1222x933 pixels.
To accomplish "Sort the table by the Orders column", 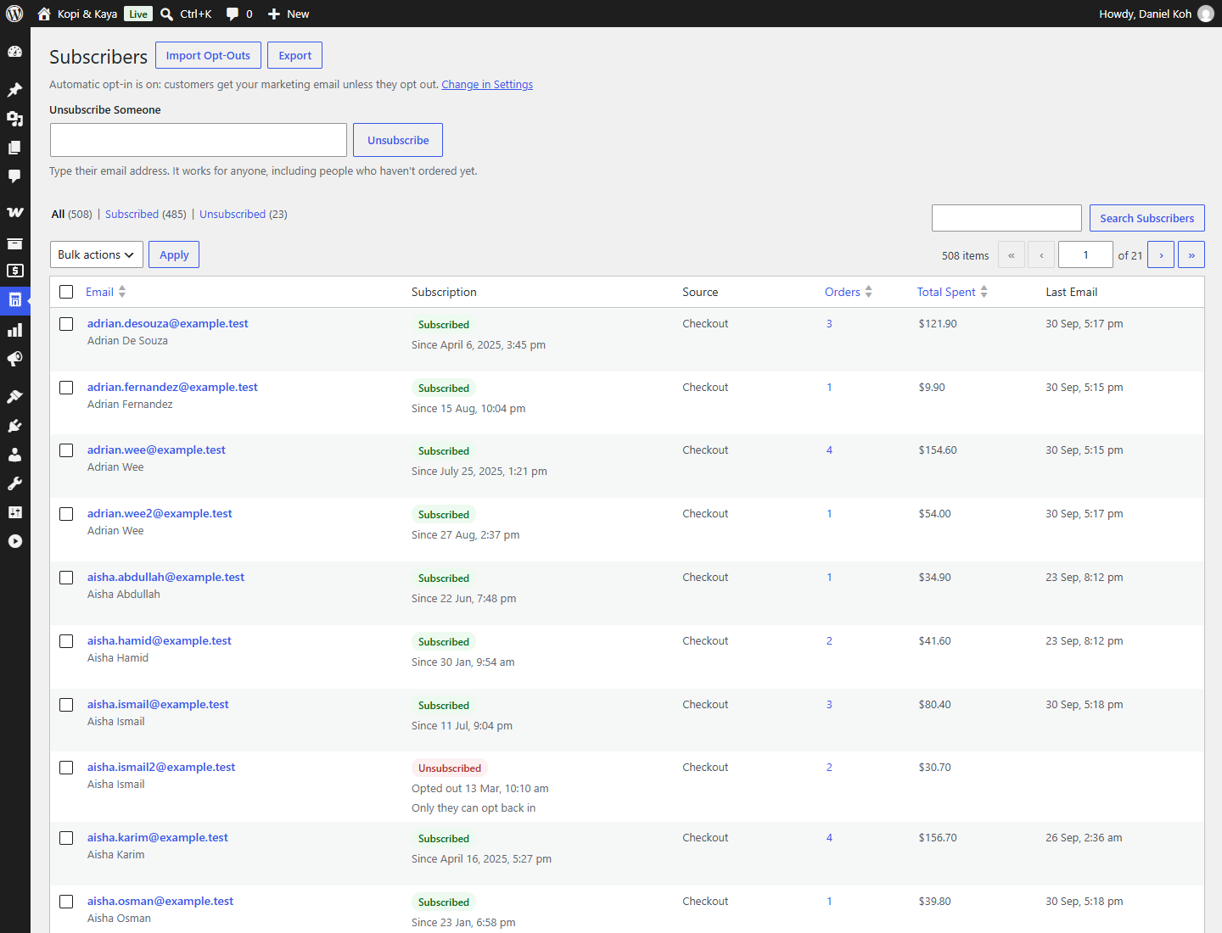I will click(849, 292).
